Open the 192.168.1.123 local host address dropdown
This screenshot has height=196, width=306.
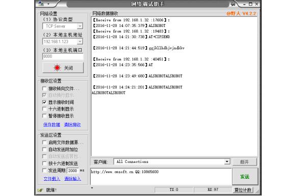coord(80,42)
